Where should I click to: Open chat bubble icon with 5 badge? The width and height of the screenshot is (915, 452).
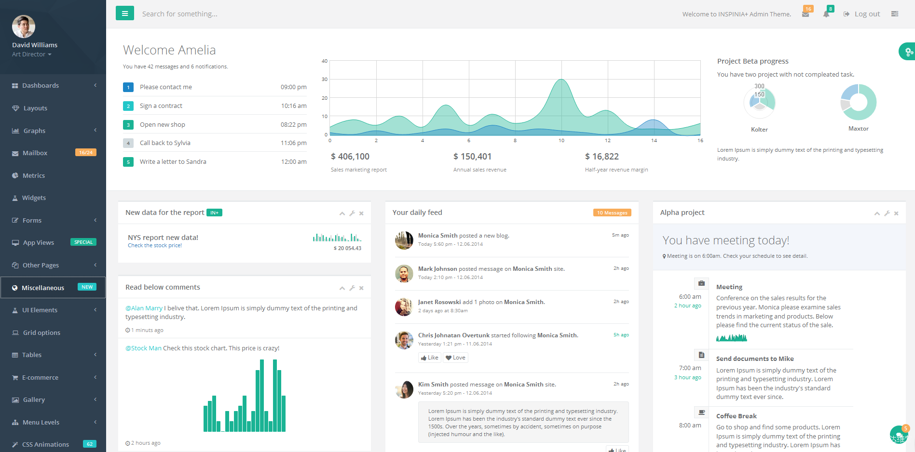(899, 435)
